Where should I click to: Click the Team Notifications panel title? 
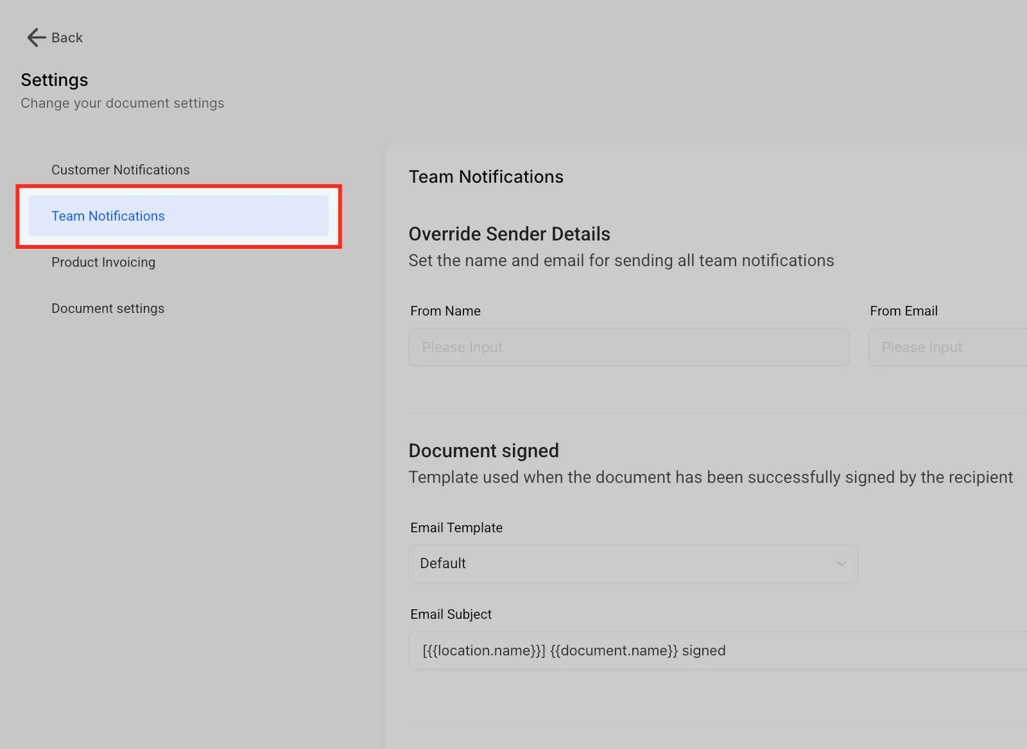[x=486, y=177]
